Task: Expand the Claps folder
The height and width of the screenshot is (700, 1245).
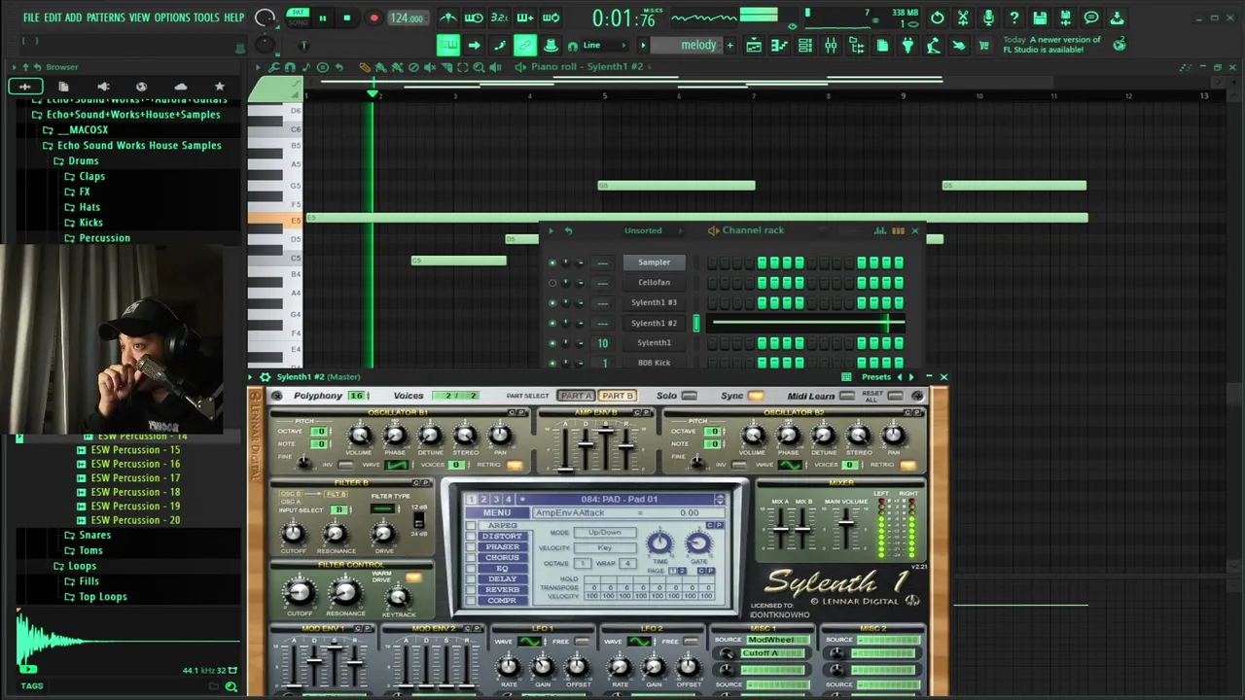Action: pos(92,176)
